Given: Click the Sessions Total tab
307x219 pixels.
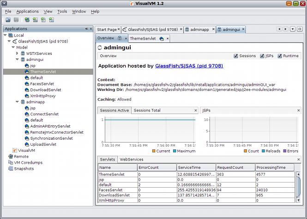Looking at the screenshot, I should pyautogui.click(x=147, y=111).
